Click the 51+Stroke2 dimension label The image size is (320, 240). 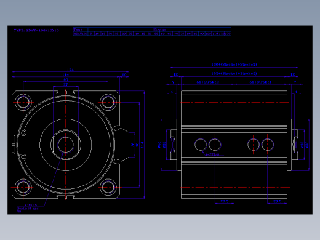pyautogui.click(x=208, y=82)
